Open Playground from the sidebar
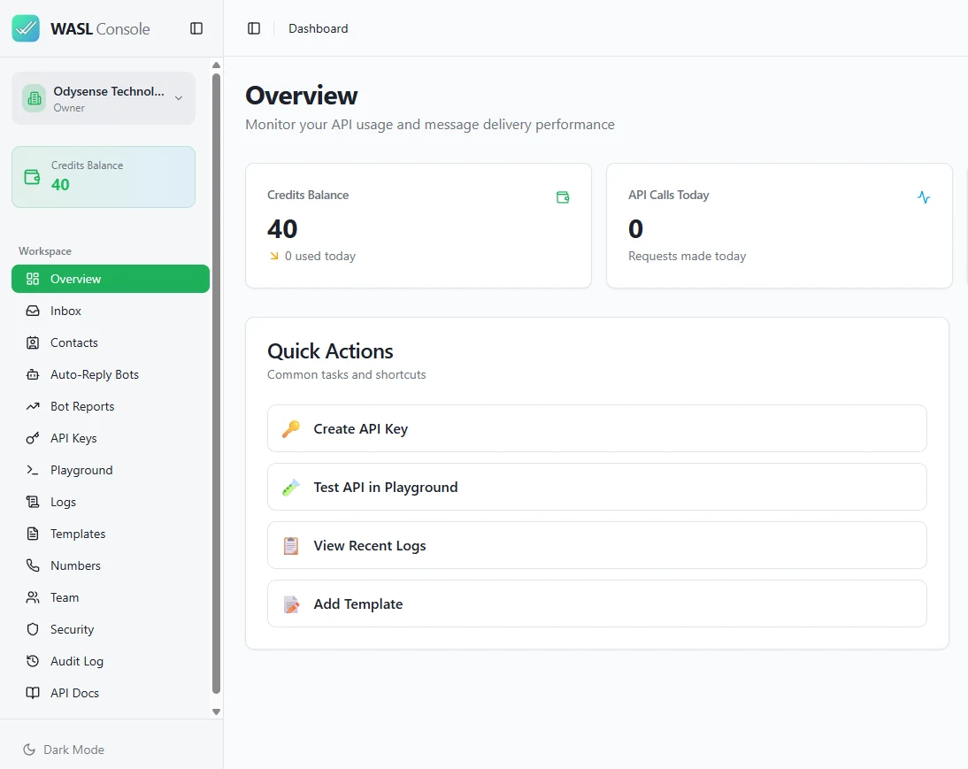The width and height of the screenshot is (968, 769). [111, 470]
